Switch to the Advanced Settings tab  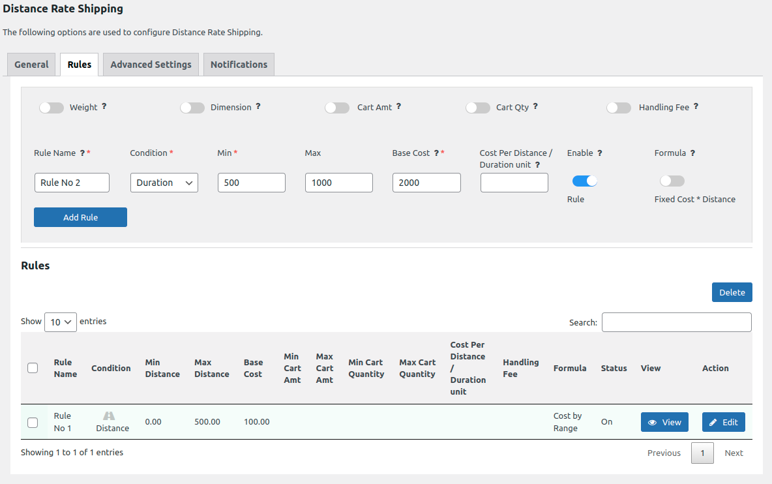(150, 64)
